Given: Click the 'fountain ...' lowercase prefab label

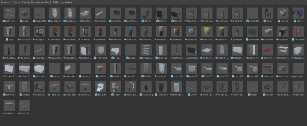Looking at the screenshot, I should (x=86, y=58).
